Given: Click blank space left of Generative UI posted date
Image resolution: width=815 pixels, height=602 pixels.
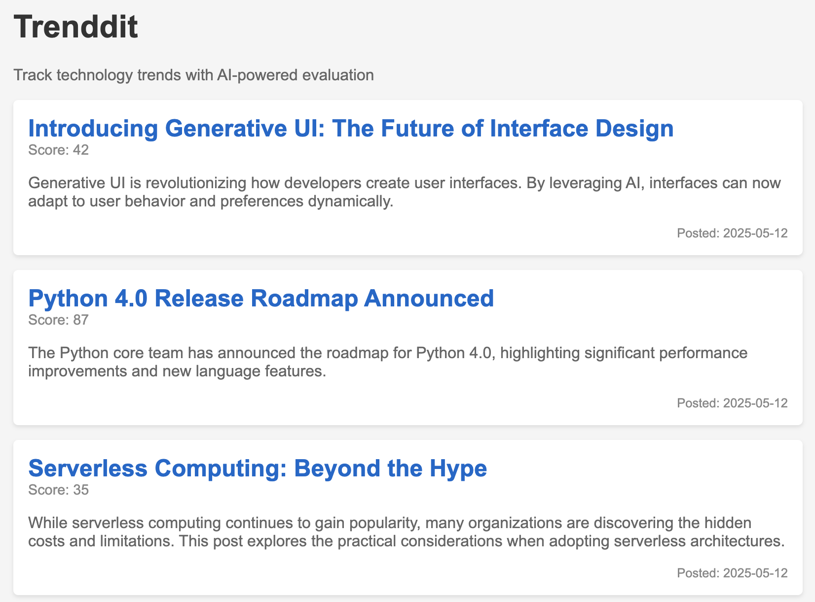Looking at the screenshot, I should pyautogui.click(x=345, y=233).
